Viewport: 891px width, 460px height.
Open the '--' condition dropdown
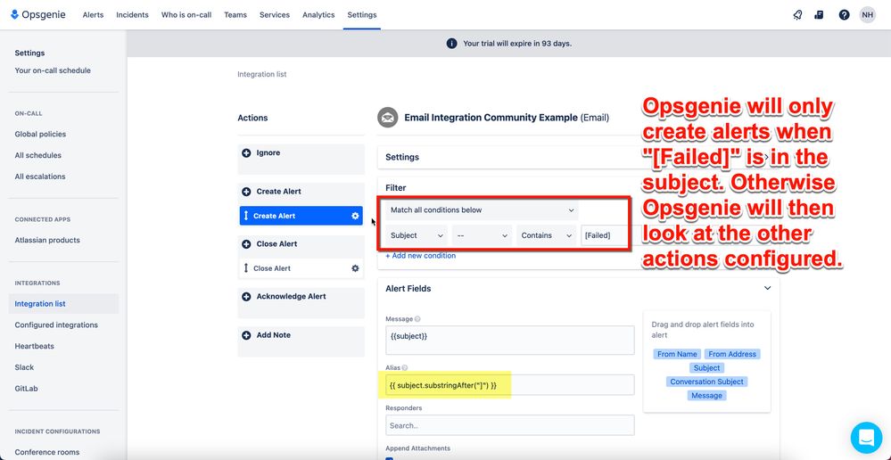pos(482,235)
